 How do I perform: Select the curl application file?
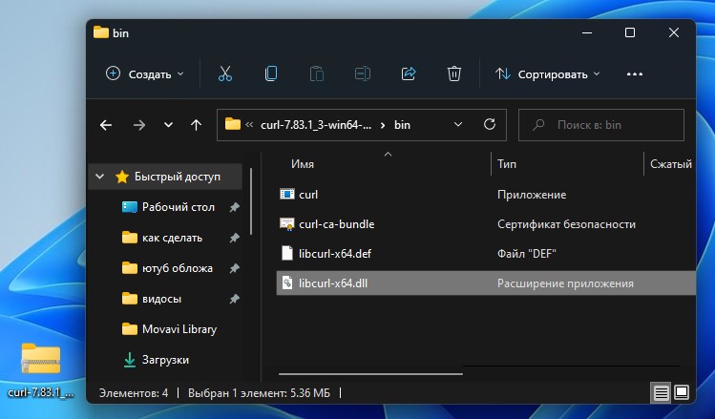tap(308, 195)
